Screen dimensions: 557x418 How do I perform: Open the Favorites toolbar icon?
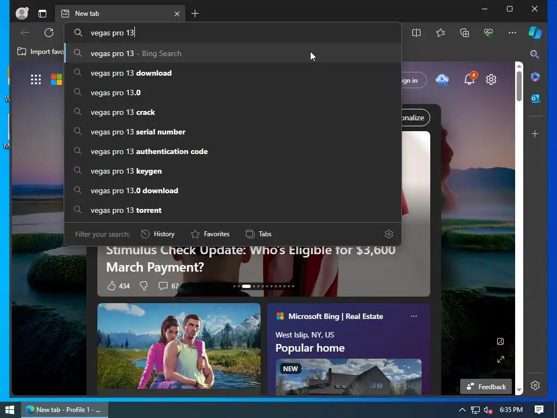441,33
